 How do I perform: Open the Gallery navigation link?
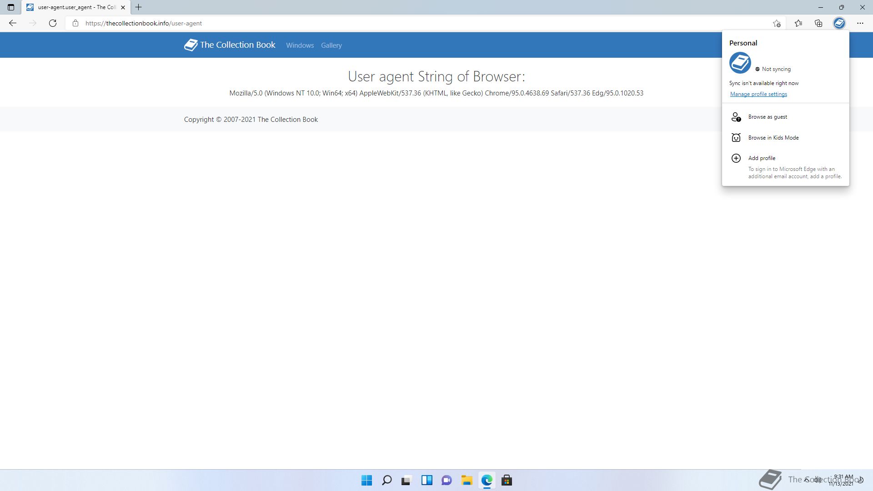(x=331, y=45)
